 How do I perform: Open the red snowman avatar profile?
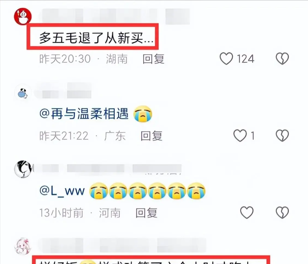[23, 16]
